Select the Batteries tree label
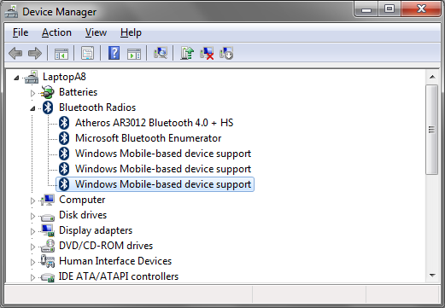Screen dimensions: 445x308 point(78,92)
